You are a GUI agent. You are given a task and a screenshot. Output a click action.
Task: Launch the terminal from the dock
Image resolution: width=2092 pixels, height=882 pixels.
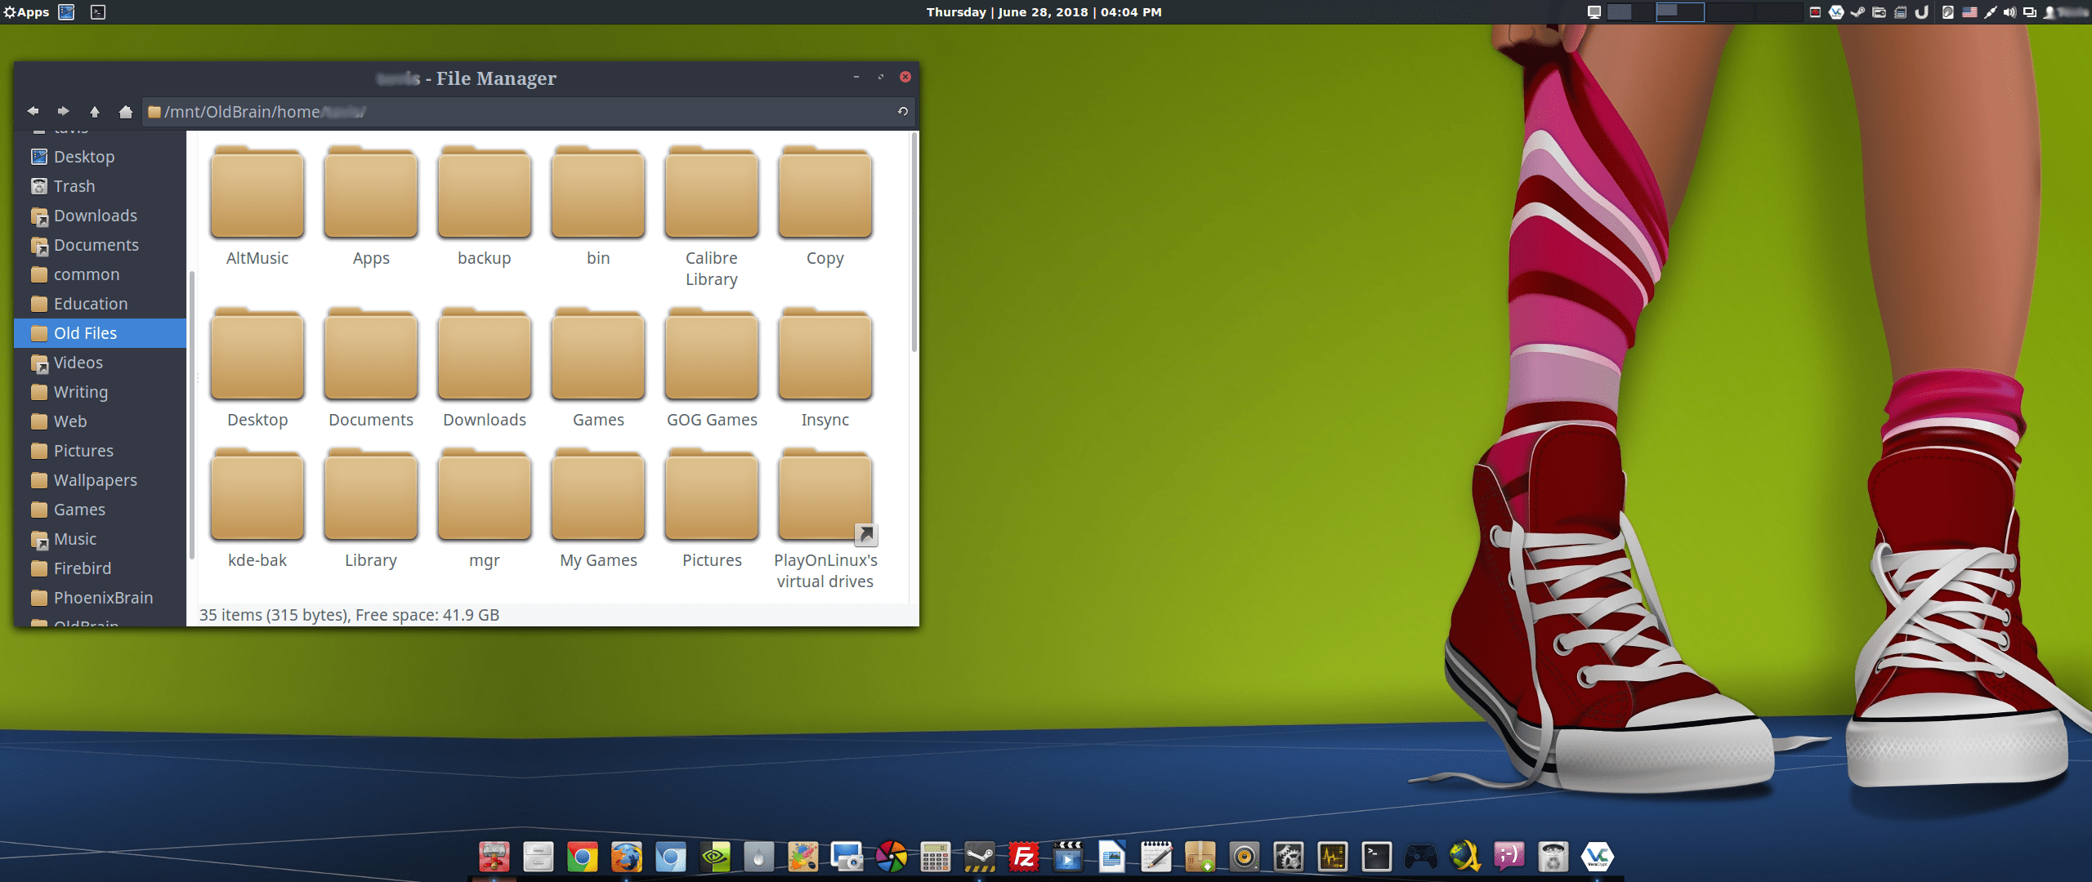(x=1376, y=857)
